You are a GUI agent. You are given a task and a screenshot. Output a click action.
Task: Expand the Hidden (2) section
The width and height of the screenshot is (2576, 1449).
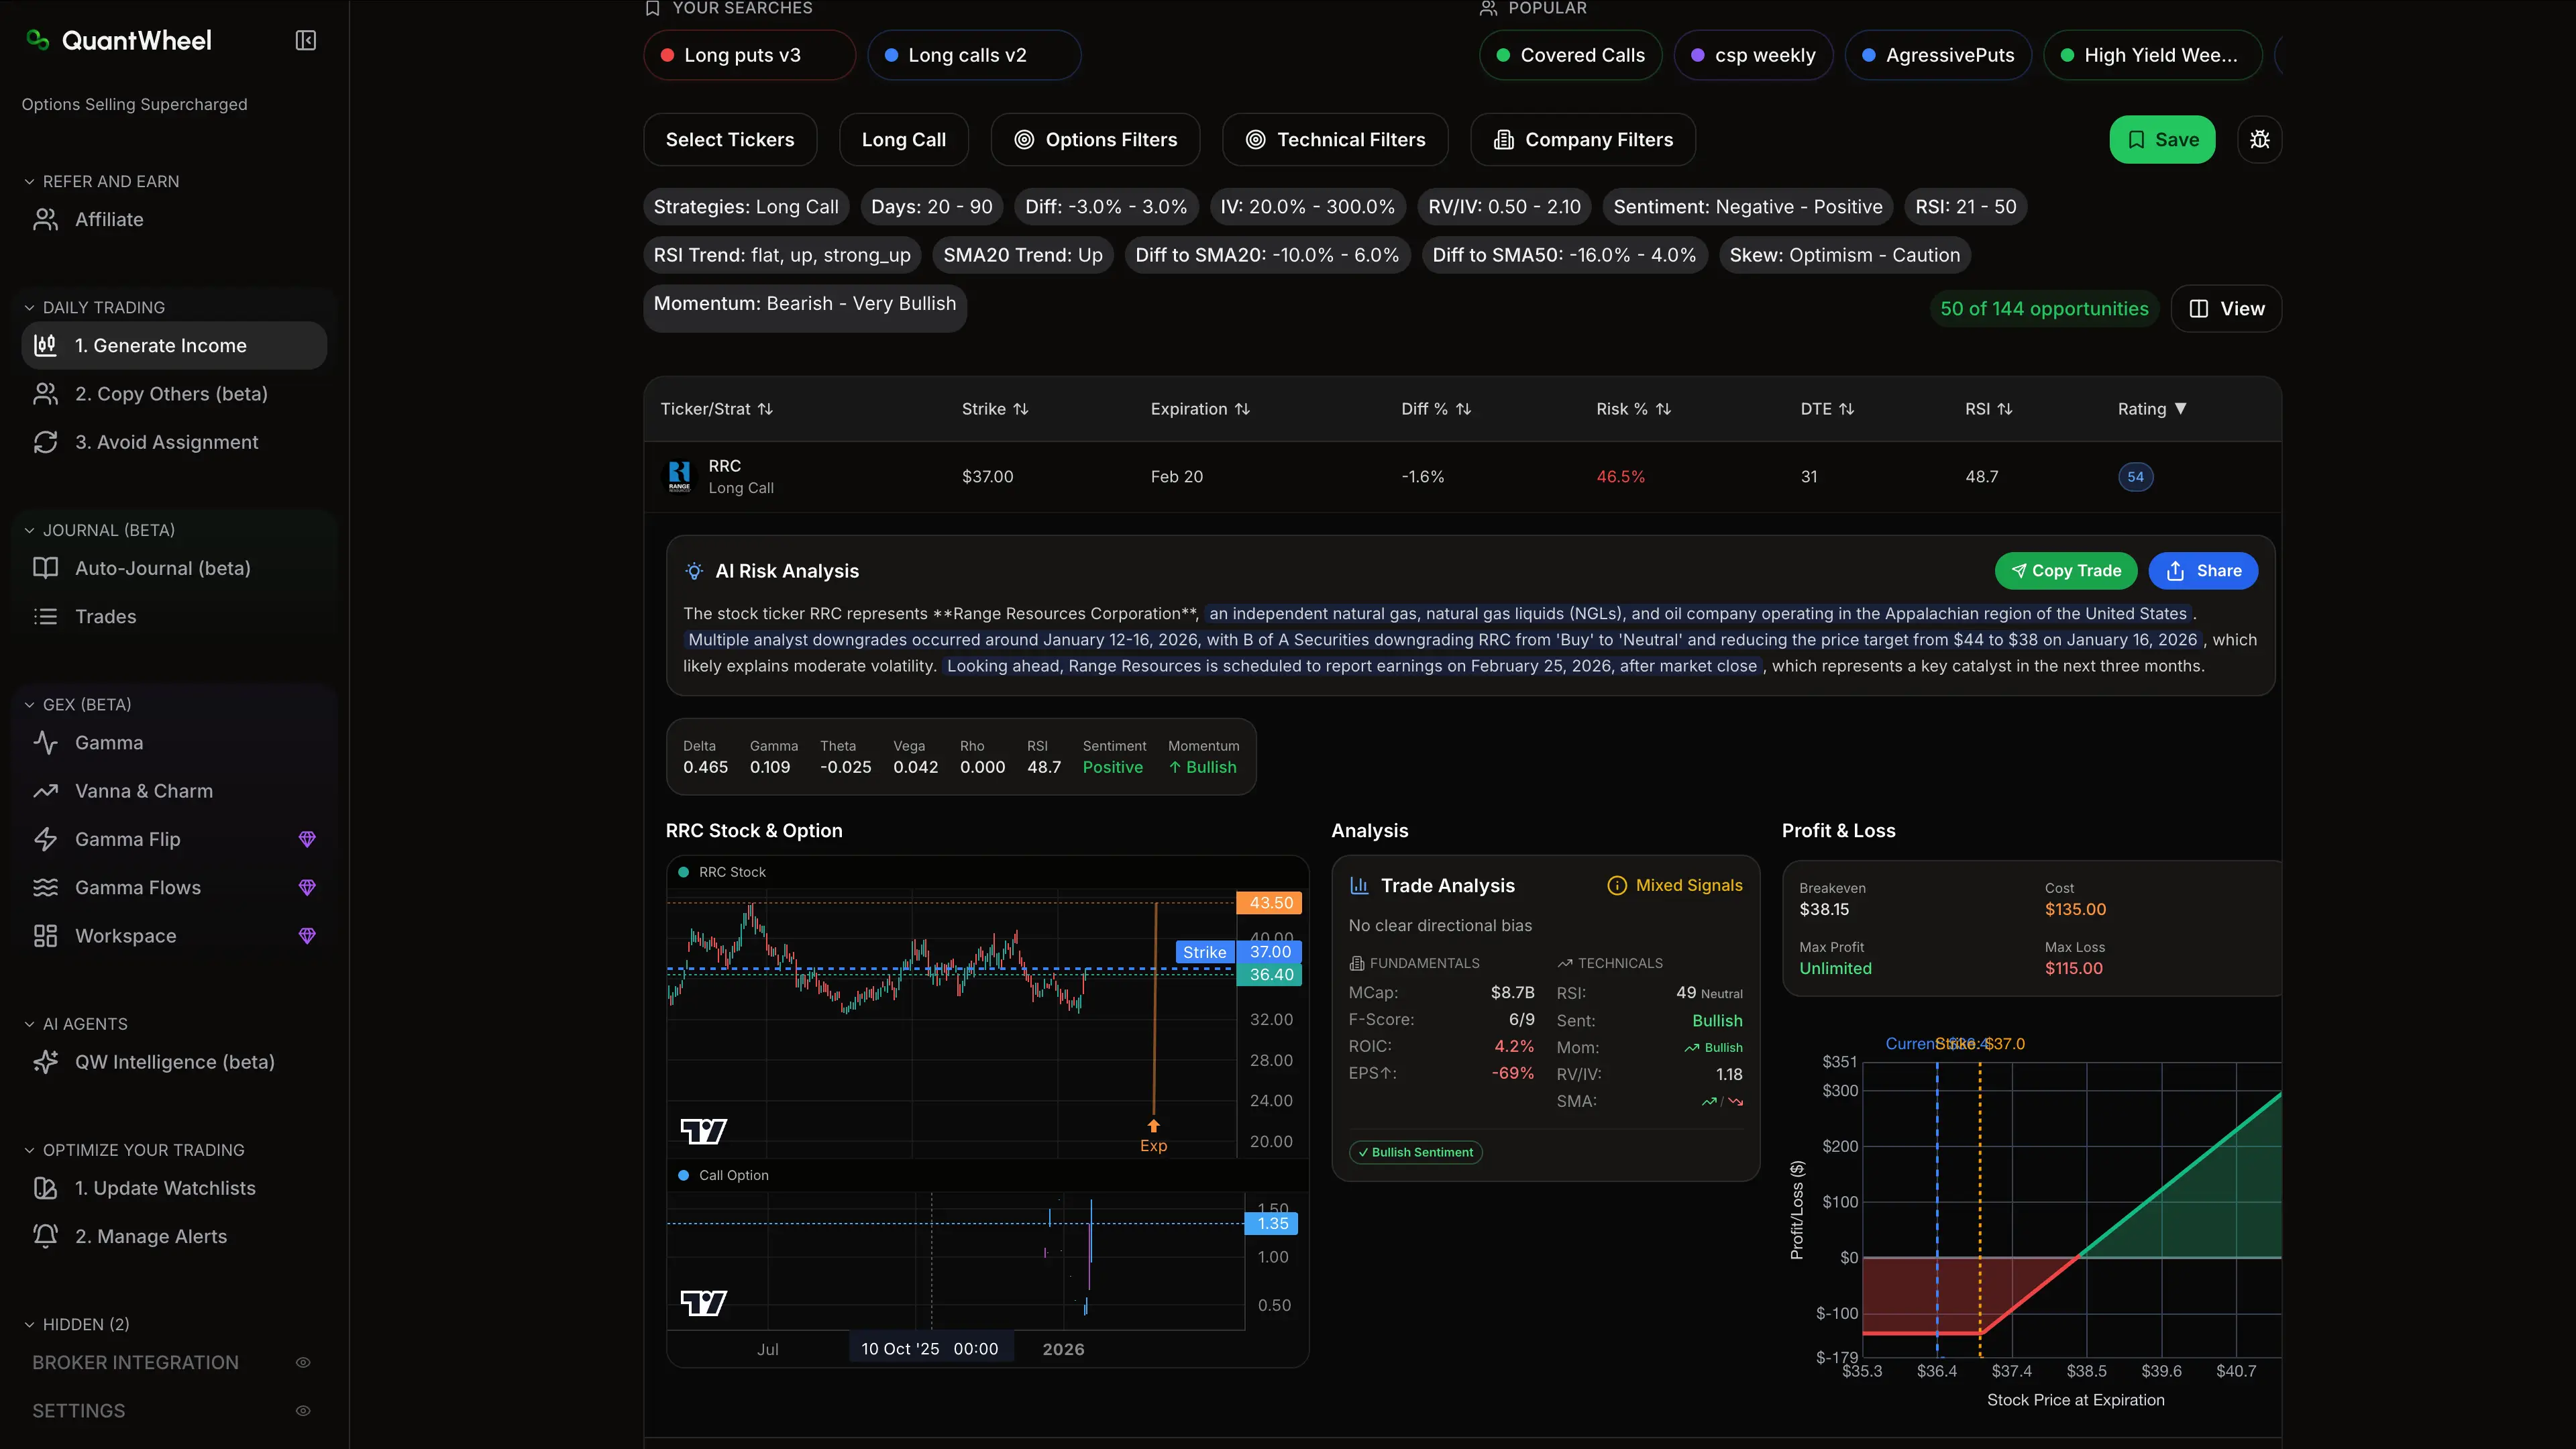click(x=76, y=1324)
